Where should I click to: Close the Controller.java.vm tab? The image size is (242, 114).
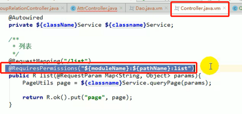tap(225, 8)
